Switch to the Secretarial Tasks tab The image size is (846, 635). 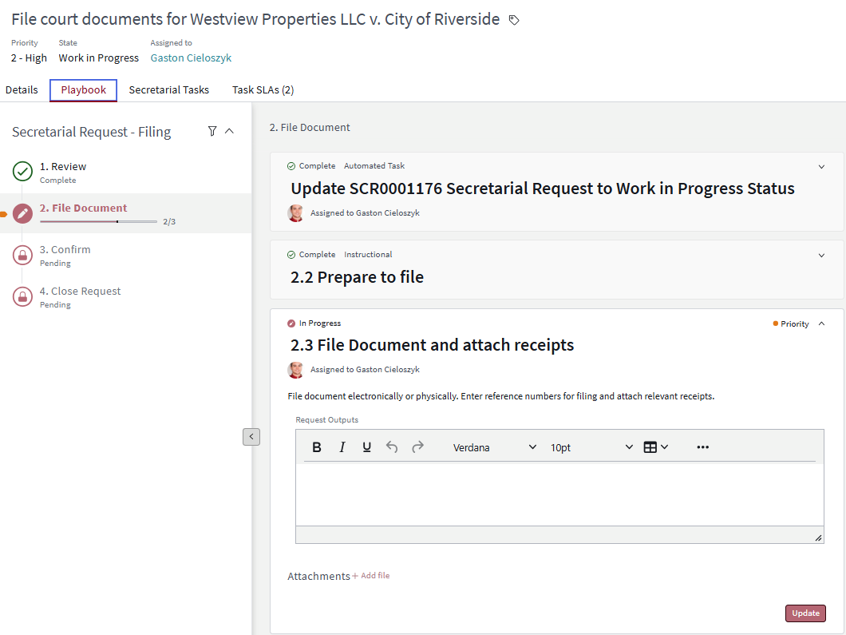(169, 90)
